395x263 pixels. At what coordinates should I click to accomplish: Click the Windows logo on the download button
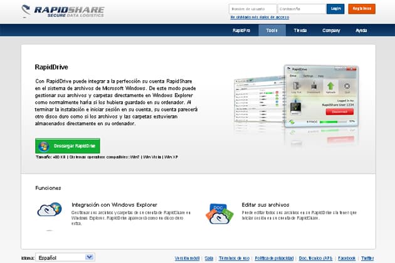click(44, 146)
